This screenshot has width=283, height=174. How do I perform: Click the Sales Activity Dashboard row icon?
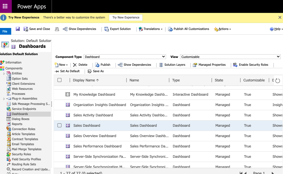point(68,115)
